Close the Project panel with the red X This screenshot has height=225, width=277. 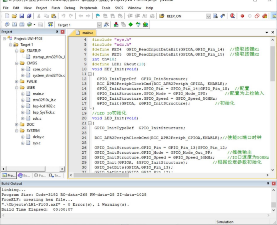(x=62, y=32)
